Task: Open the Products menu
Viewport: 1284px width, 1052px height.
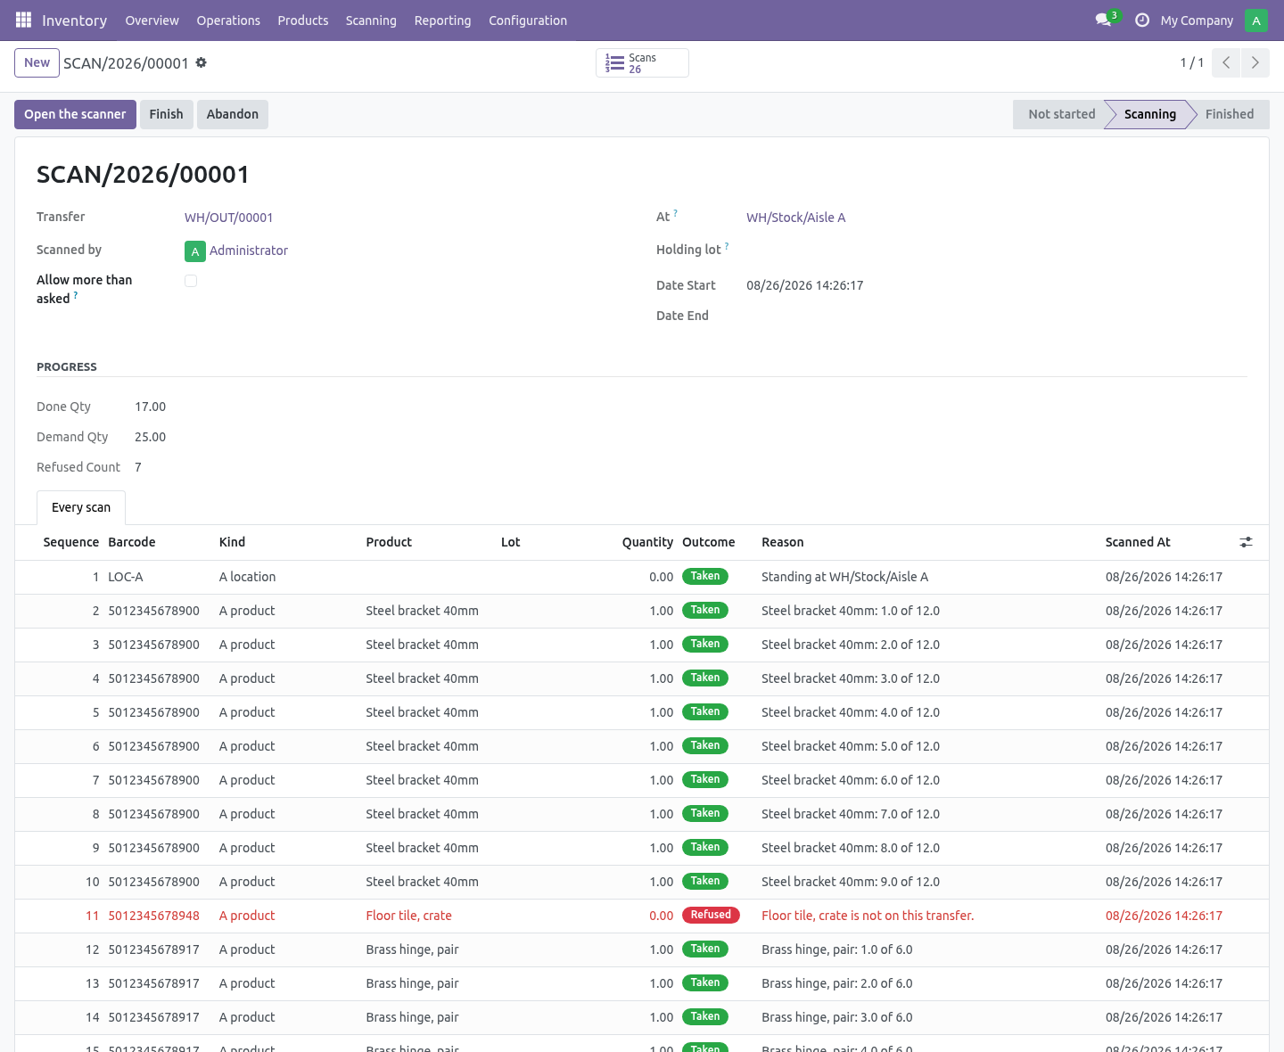Action: pos(303,21)
